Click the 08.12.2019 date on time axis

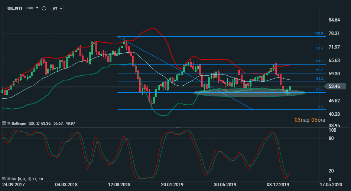279,184
